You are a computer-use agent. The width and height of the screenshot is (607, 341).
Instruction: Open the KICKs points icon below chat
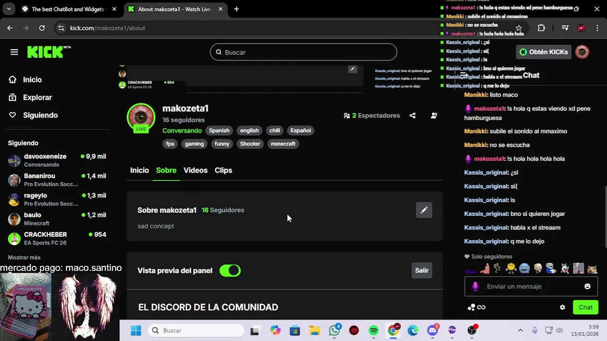click(x=477, y=307)
